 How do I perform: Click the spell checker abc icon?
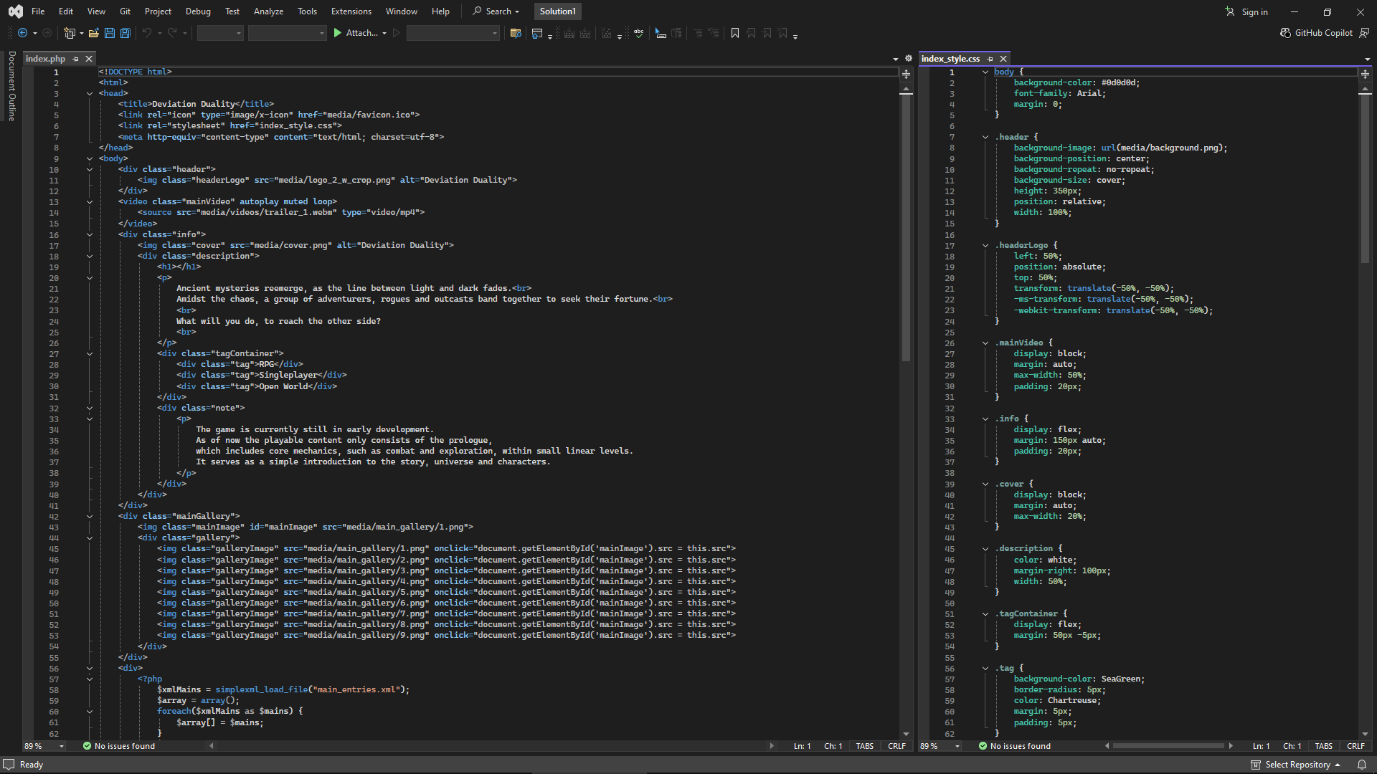638,33
